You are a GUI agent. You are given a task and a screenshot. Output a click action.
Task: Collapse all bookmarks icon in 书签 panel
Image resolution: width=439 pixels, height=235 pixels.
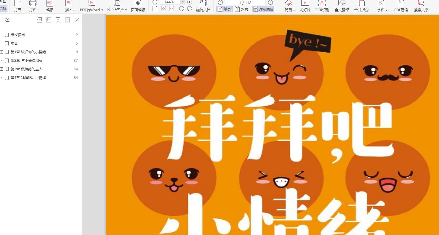(x=49, y=20)
